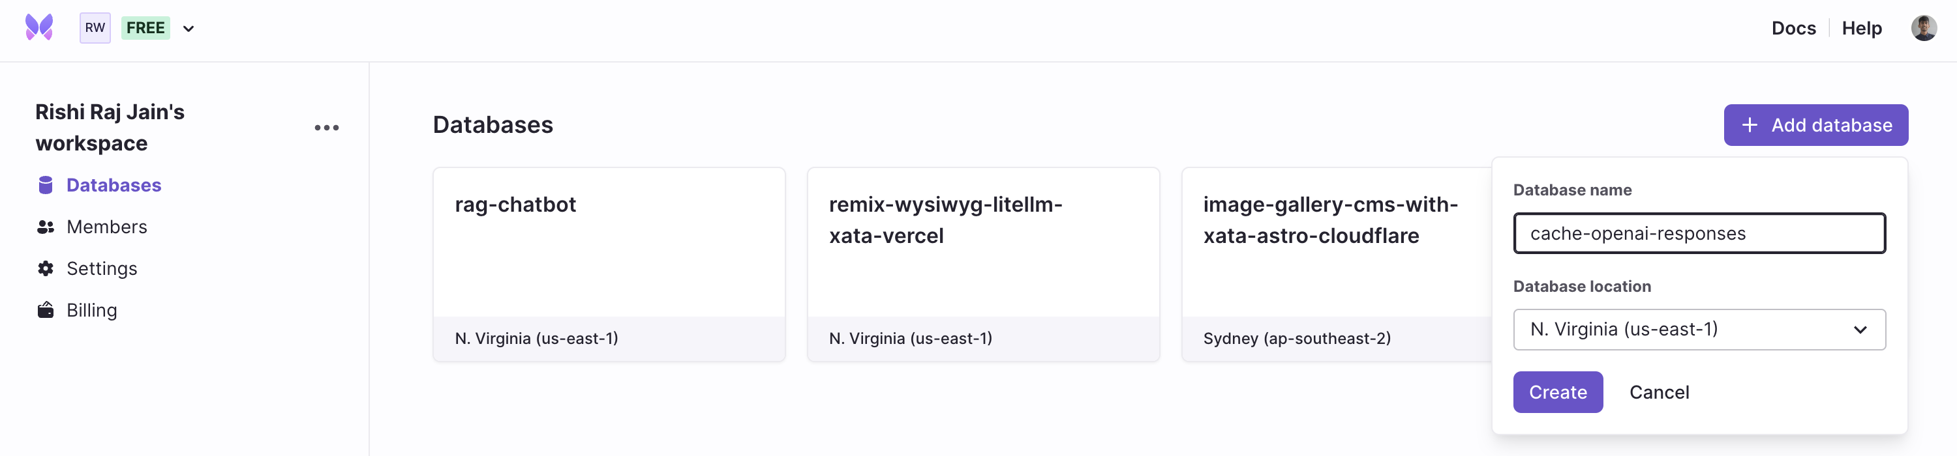
Task: Open the workspace three-dots options menu
Action: pyautogui.click(x=327, y=128)
